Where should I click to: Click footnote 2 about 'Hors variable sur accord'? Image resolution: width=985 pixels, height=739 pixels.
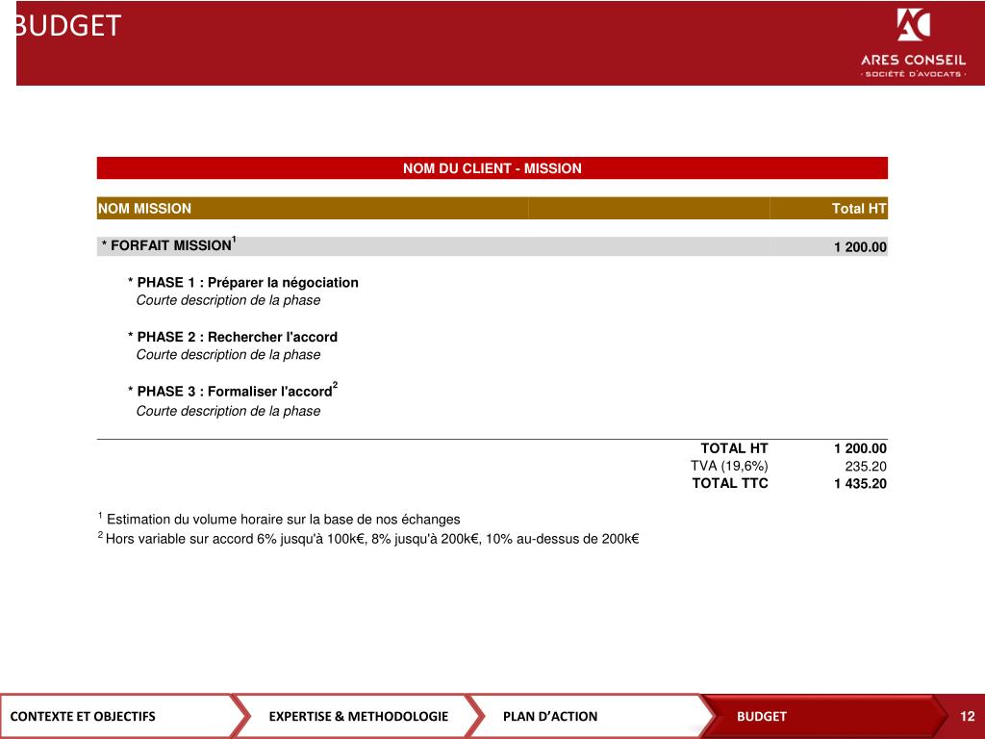(368, 538)
